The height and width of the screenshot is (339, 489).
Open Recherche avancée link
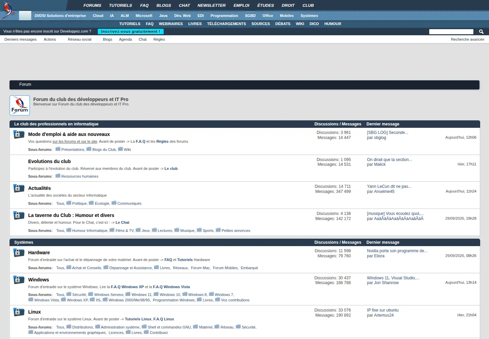click(468, 39)
